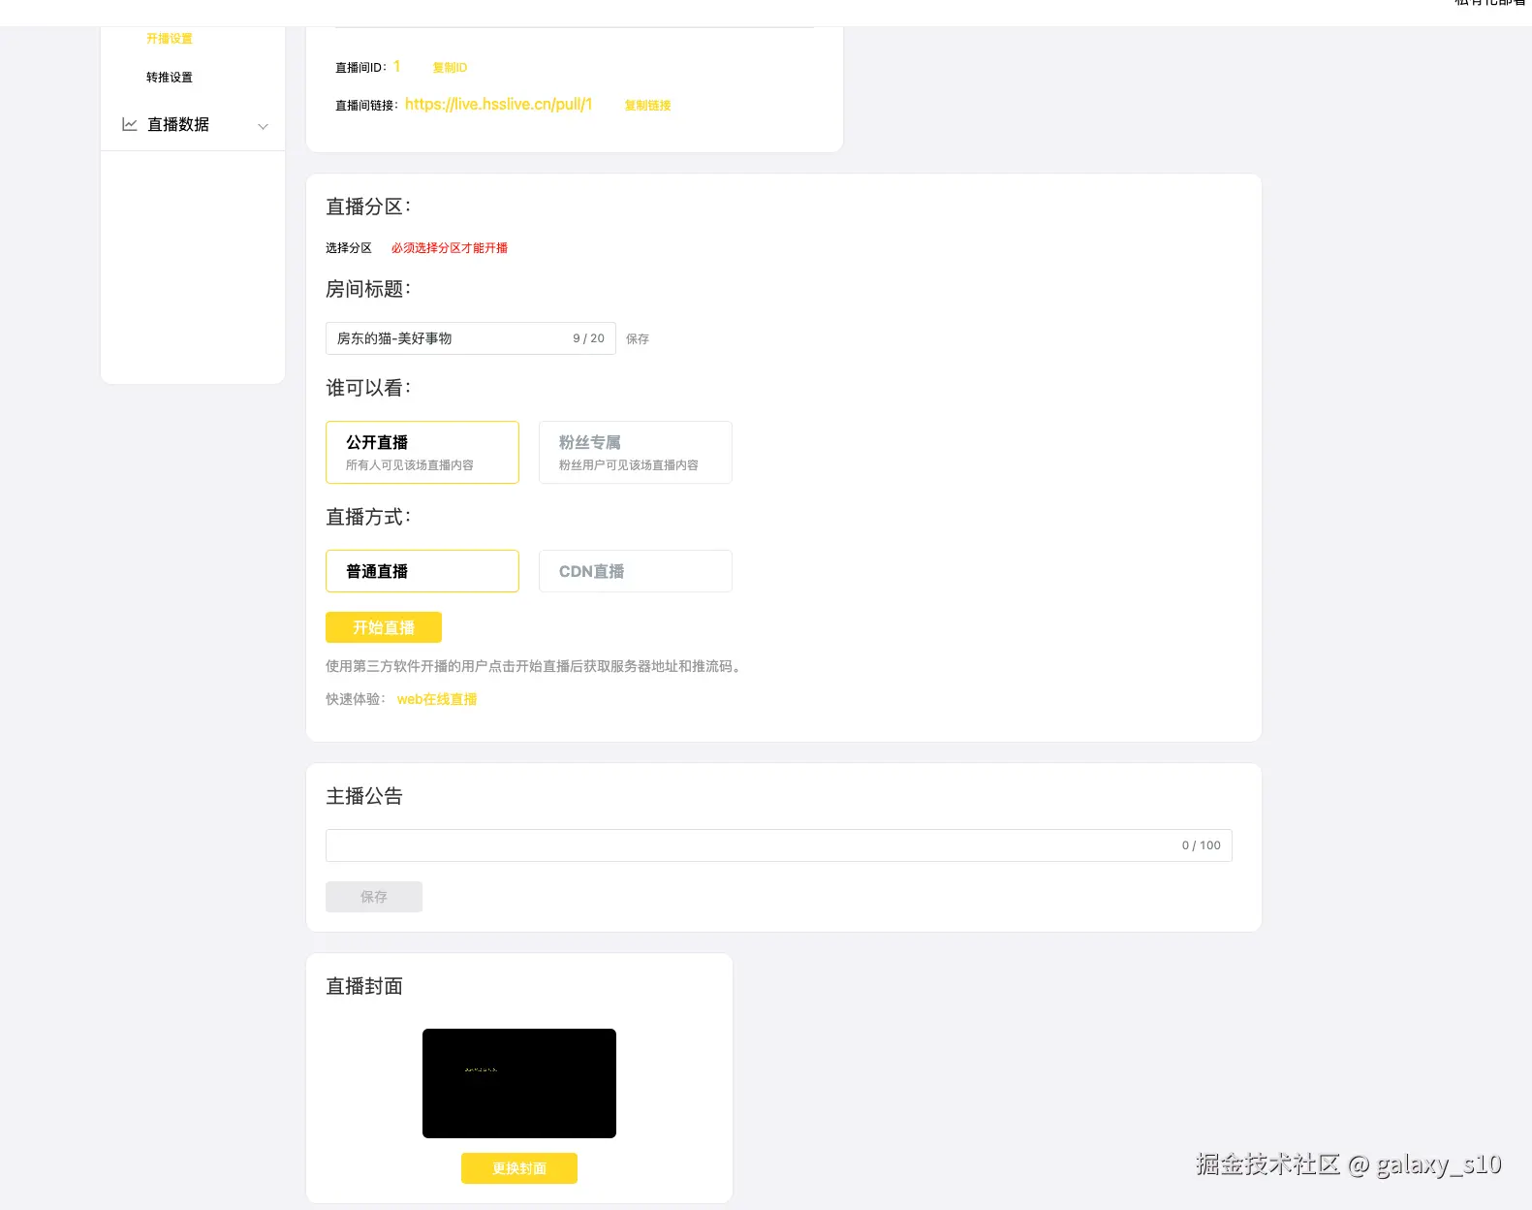Open the web在线直播 link

point(437,699)
